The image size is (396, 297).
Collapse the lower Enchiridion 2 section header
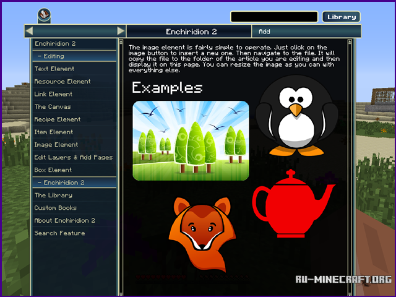tap(74, 183)
